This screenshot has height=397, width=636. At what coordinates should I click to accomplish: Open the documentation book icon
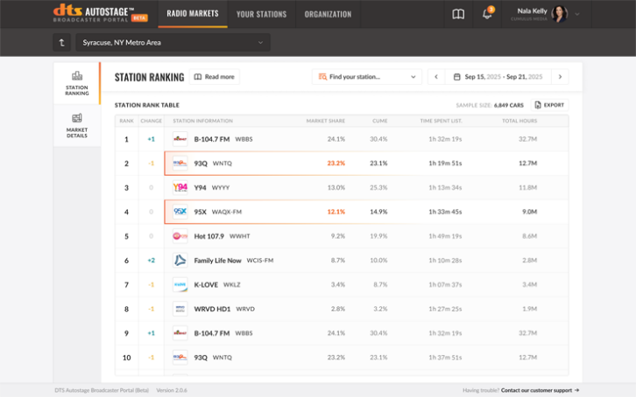[x=458, y=14]
